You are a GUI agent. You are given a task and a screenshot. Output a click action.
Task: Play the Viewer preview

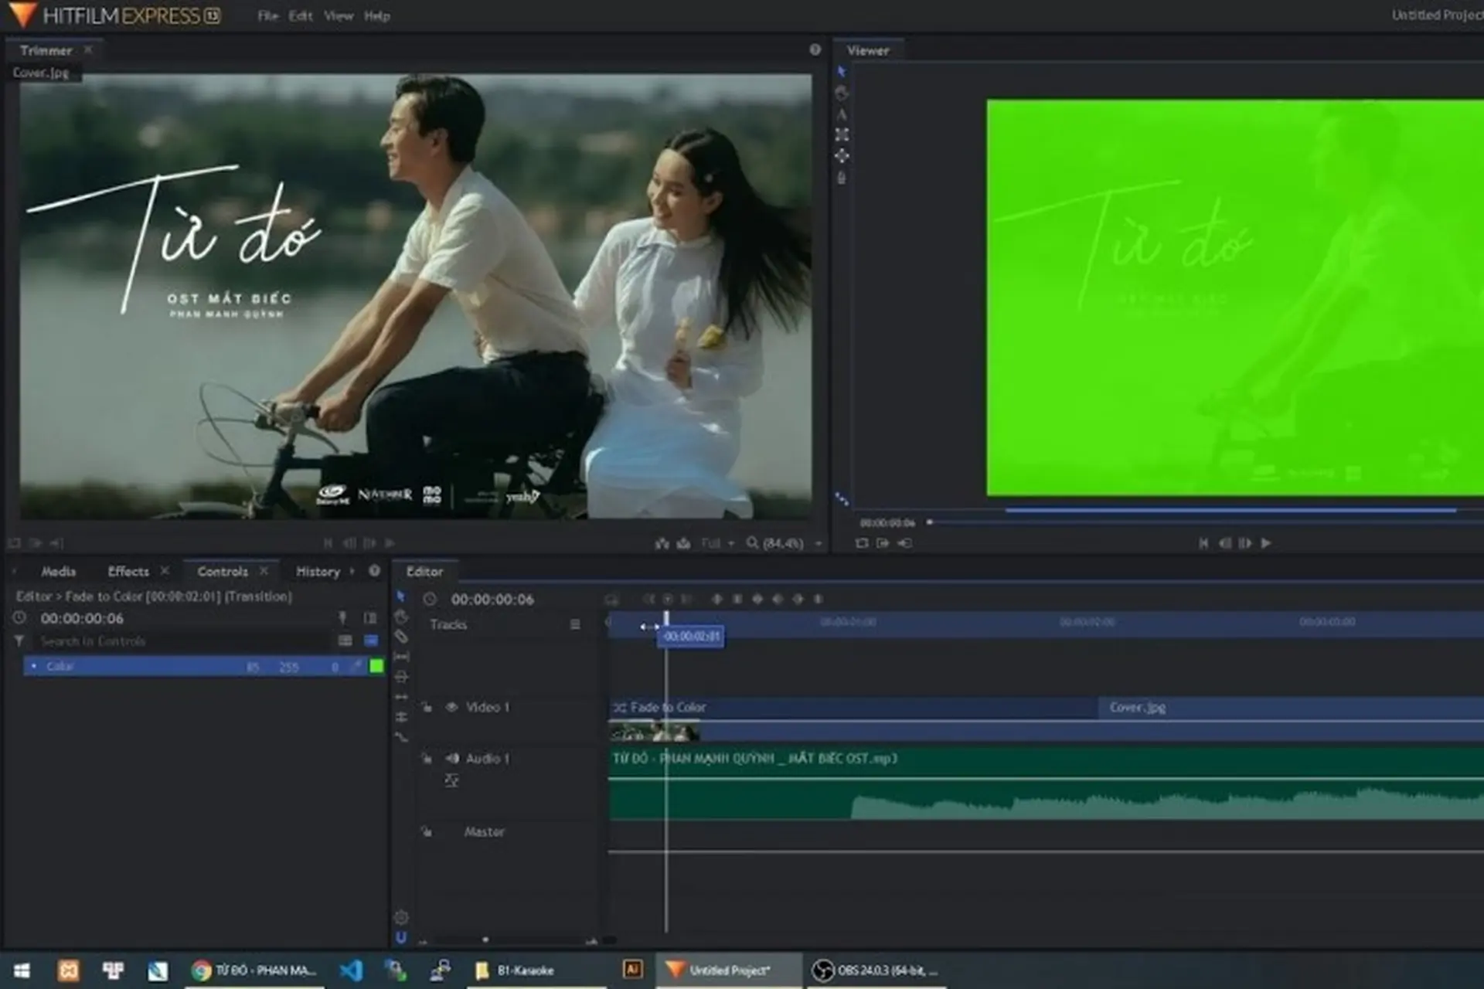tap(1266, 543)
